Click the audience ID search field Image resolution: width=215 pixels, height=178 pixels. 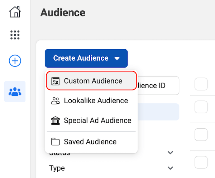(158, 86)
